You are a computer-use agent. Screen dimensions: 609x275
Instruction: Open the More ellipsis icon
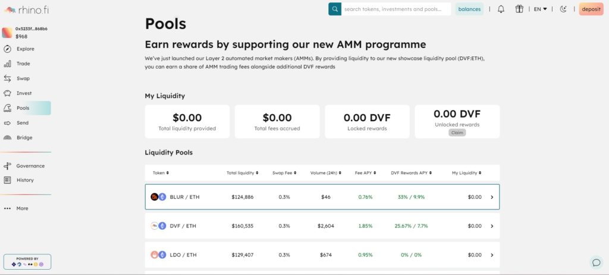7,208
